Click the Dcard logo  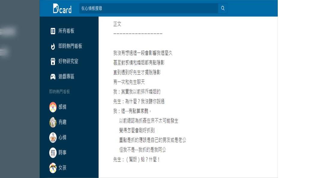click(x=62, y=8)
